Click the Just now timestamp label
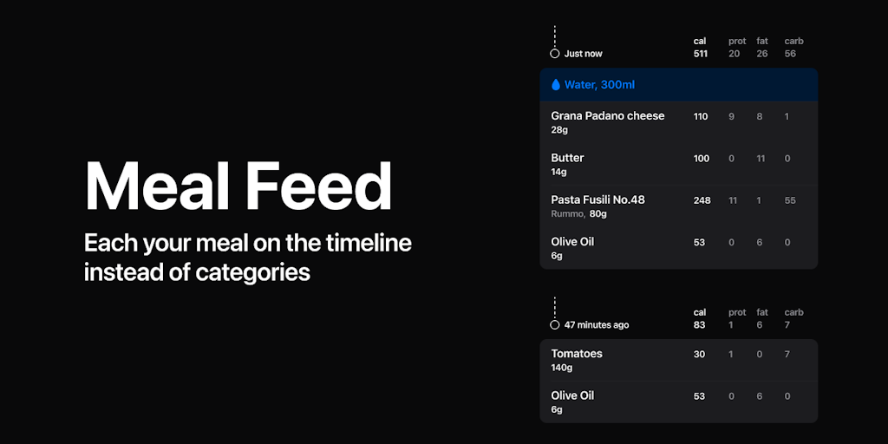888x444 pixels. tap(583, 54)
